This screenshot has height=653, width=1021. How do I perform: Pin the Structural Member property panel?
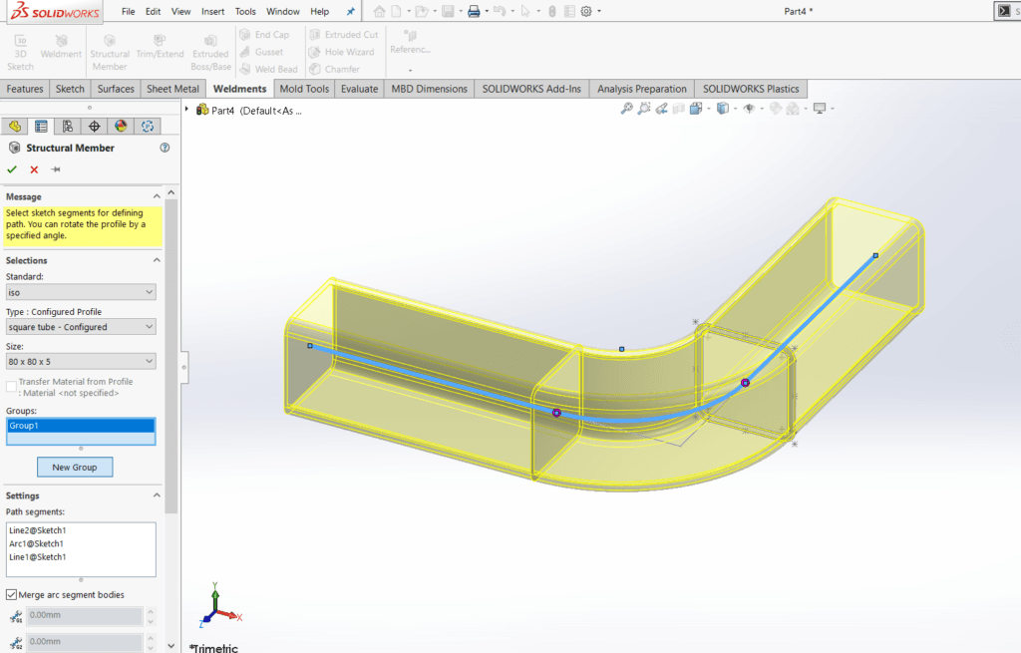click(x=56, y=169)
